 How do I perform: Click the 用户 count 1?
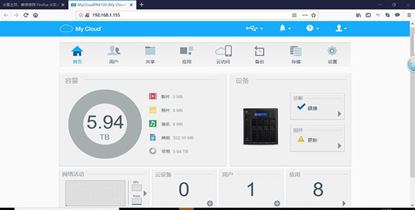pyautogui.click(x=251, y=190)
